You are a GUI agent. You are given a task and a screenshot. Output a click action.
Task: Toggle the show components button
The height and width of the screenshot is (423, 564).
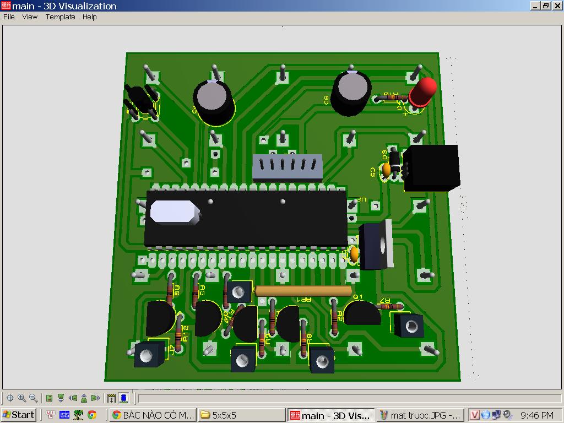coord(124,398)
